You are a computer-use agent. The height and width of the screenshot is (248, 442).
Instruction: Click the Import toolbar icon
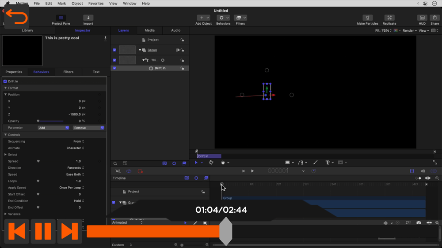(88, 18)
